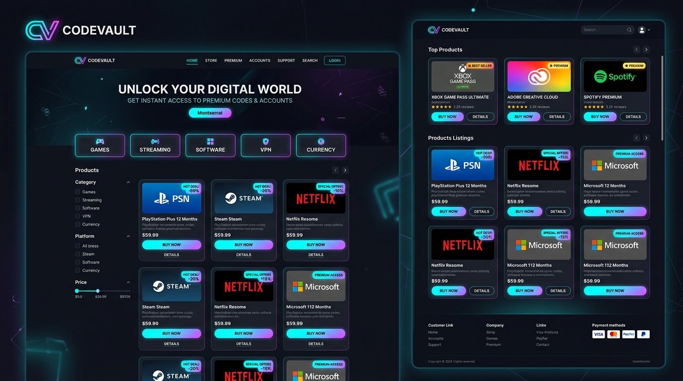Open the Support menu item

click(x=286, y=61)
